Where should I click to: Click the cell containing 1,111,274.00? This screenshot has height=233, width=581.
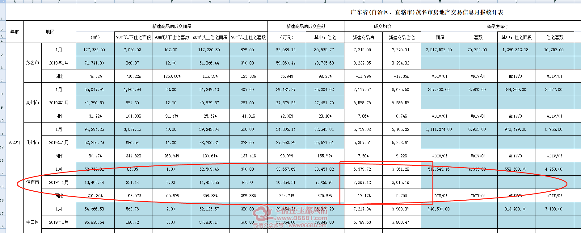coord(440,129)
